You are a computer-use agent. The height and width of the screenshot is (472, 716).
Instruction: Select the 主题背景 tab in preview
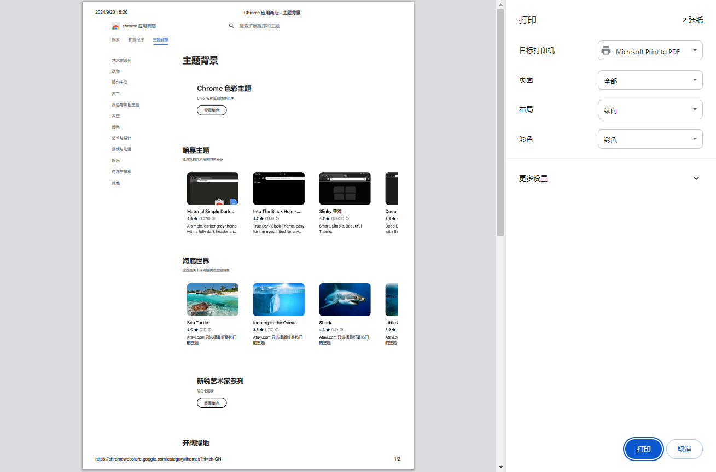click(161, 40)
